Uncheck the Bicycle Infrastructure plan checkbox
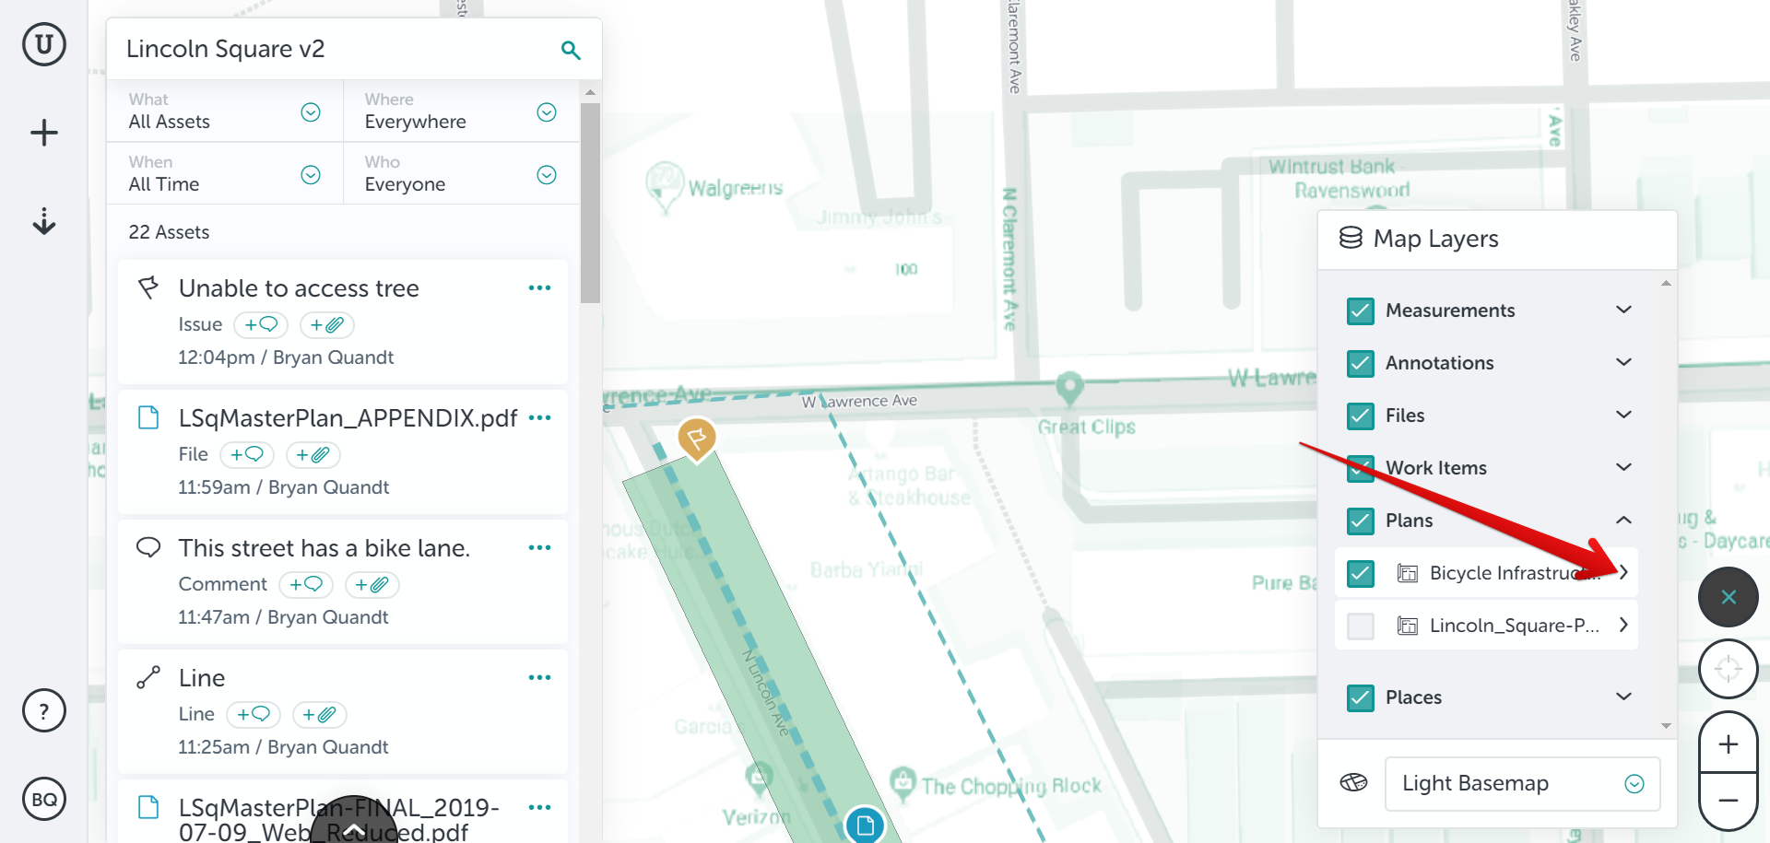This screenshot has width=1770, height=843. click(1361, 574)
